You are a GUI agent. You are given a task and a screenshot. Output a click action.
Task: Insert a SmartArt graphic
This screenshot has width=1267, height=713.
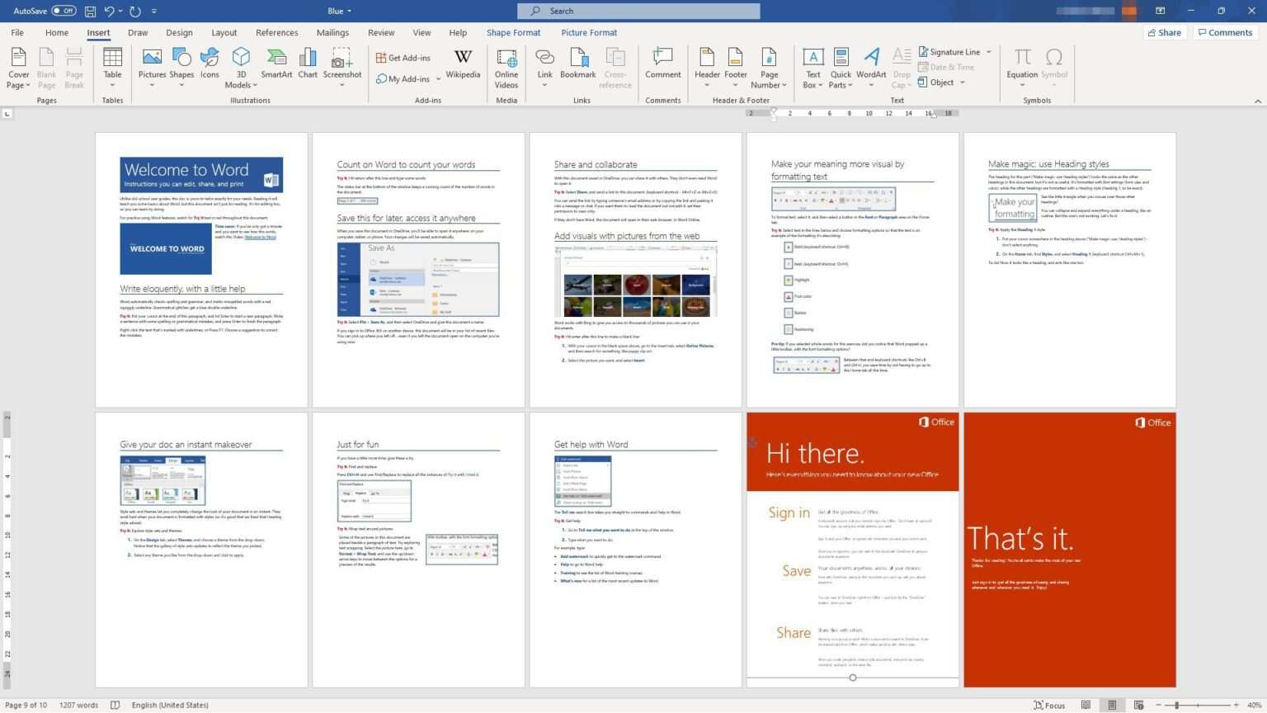coord(276,66)
